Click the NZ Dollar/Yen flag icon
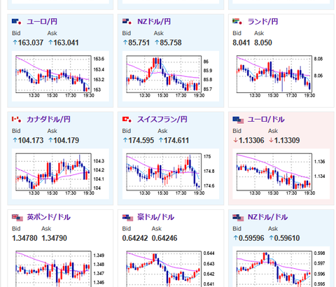The height and width of the screenshot is (287, 336). 127,22
